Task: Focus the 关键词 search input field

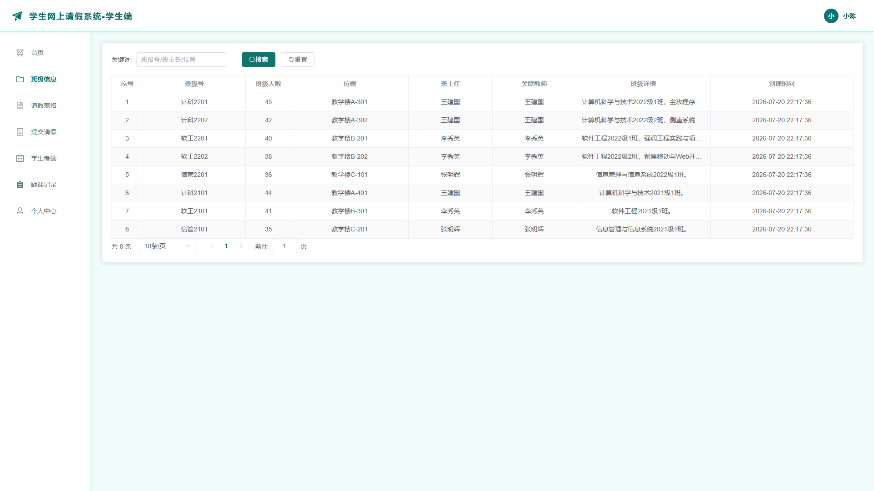Action: point(182,60)
